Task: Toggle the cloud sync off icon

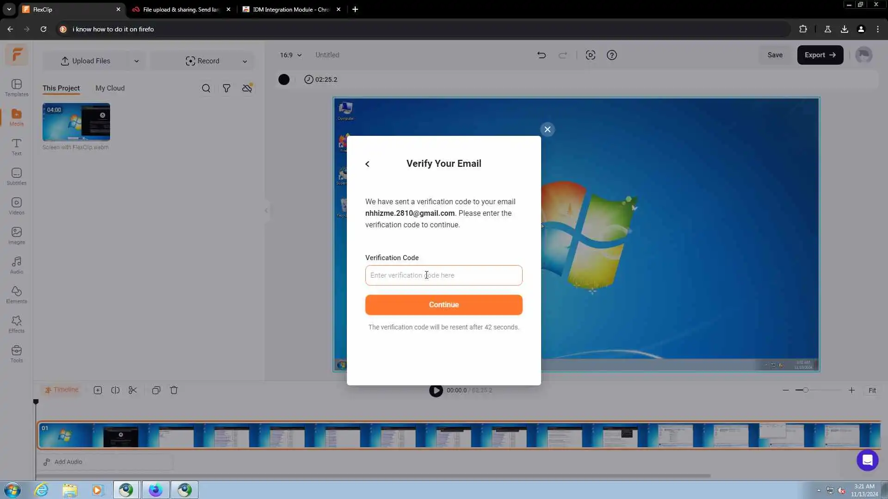Action: pos(247,88)
